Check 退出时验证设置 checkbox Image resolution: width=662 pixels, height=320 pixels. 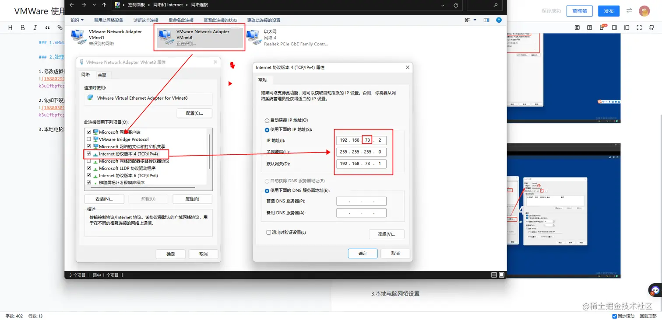tap(269, 233)
